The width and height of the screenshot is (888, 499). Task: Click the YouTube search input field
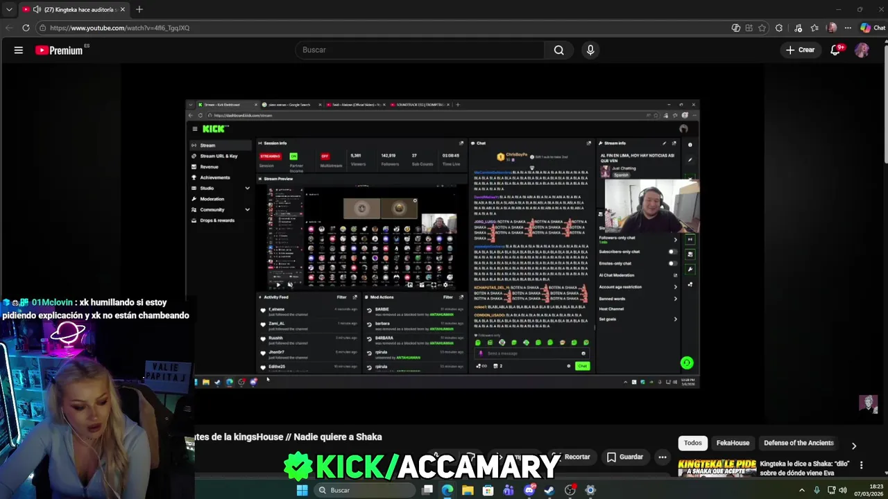[x=420, y=50]
